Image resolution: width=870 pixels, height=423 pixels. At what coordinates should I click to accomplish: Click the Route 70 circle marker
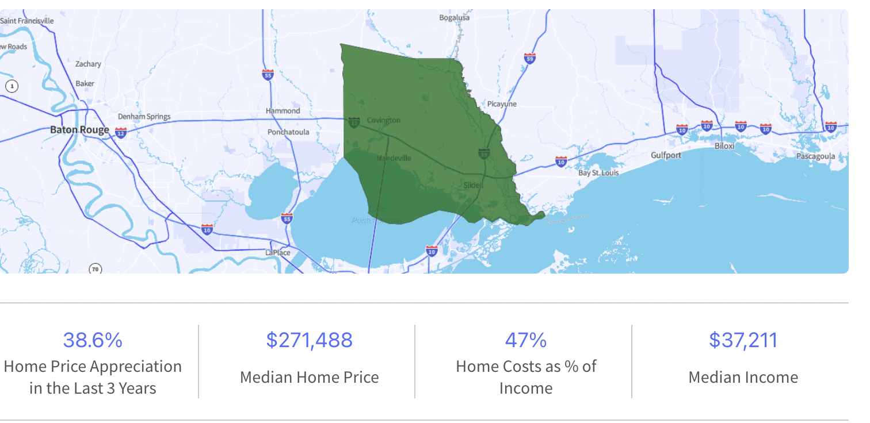[x=95, y=268]
